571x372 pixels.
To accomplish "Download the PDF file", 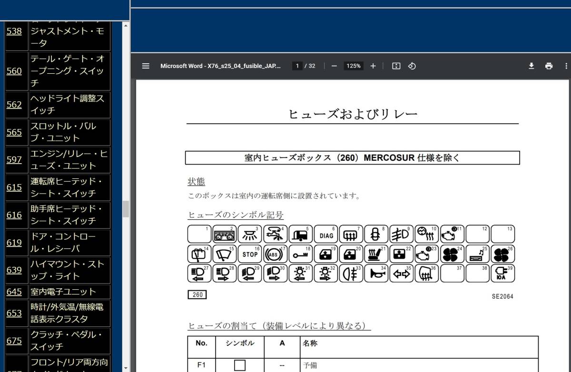I will (x=532, y=66).
